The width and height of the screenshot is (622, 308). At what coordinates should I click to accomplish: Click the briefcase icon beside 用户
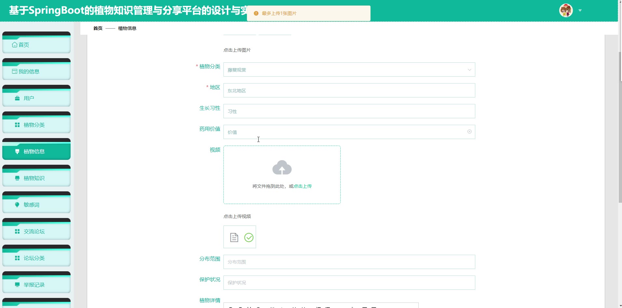[x=17, y=98]
